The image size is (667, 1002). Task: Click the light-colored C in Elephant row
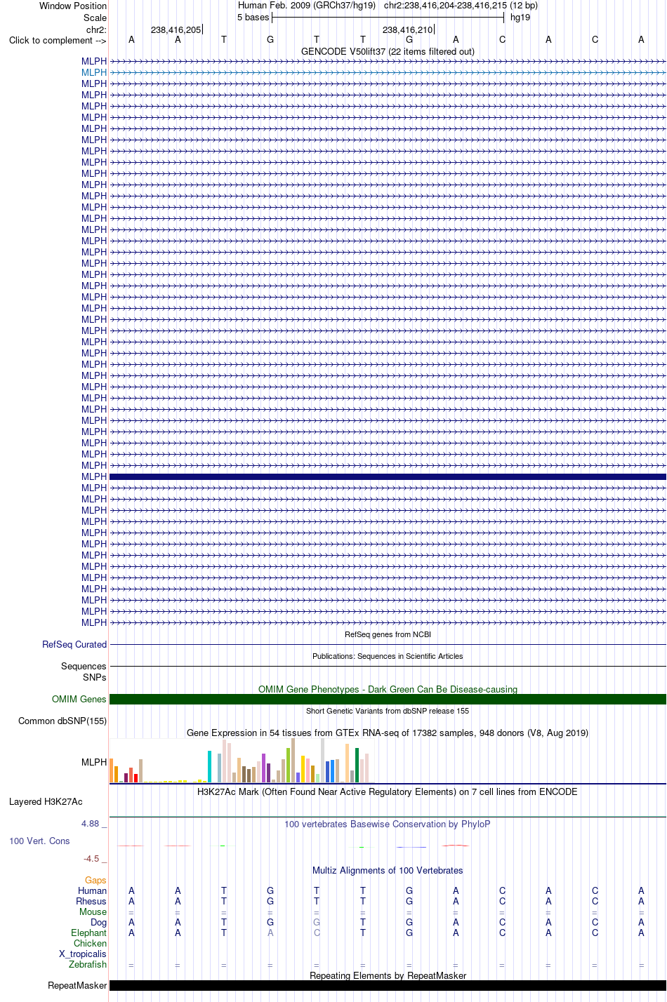(317, 933)
